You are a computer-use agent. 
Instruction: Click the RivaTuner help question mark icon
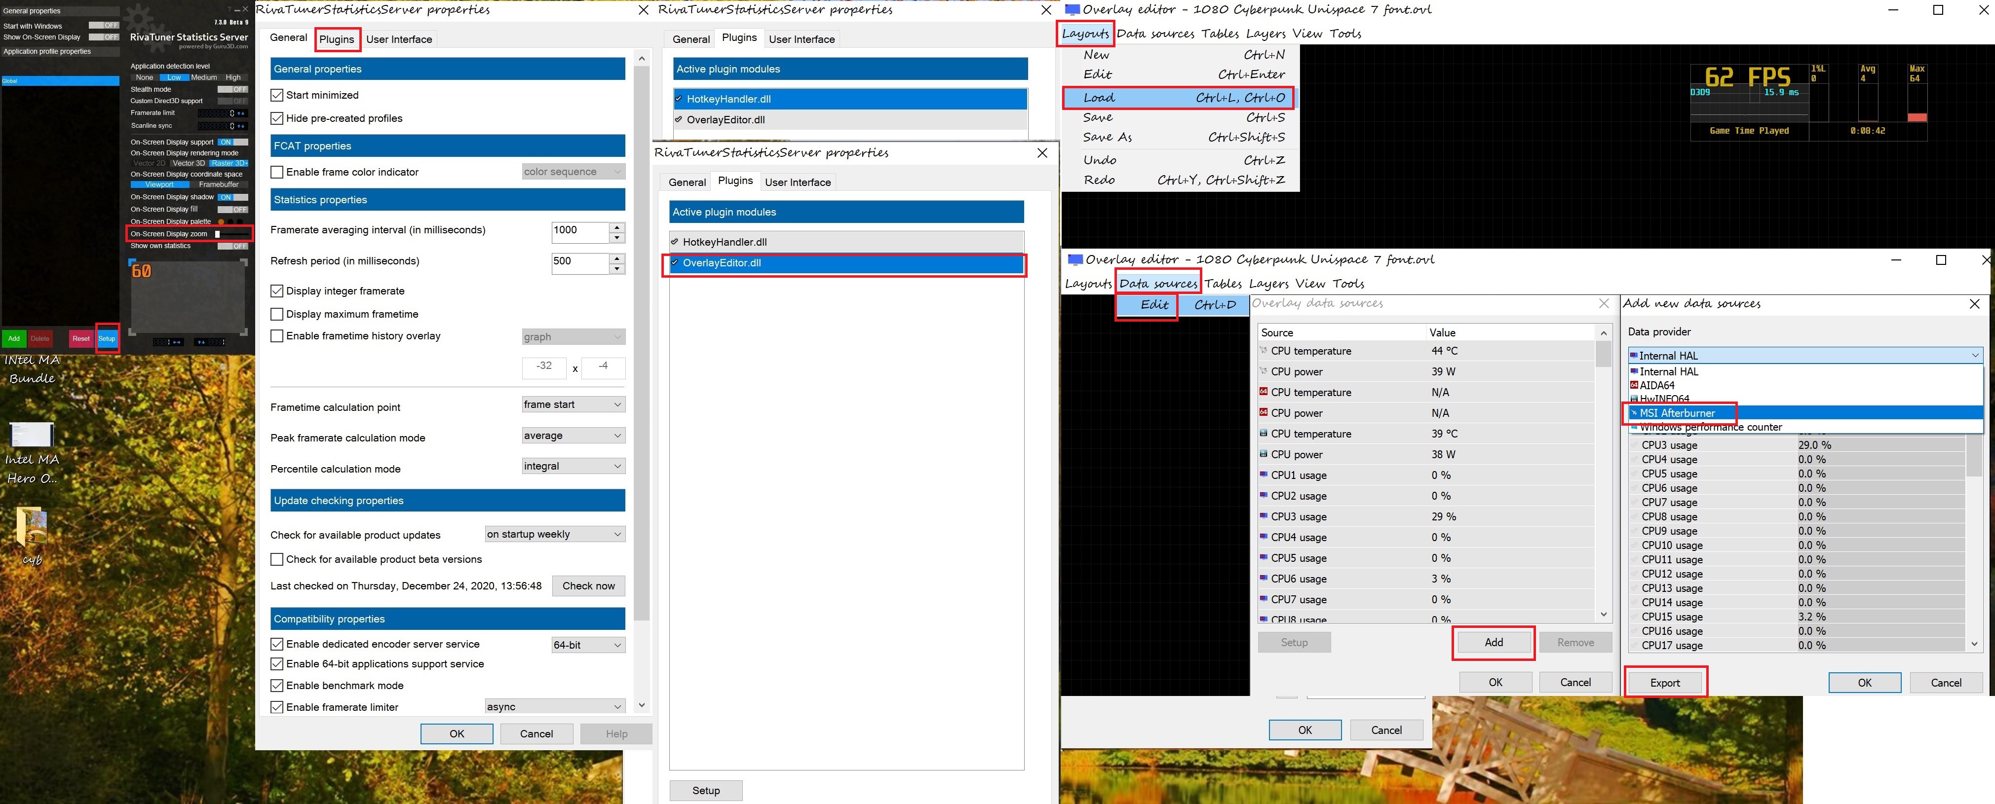pyautogui.click(x=229, y=9)
